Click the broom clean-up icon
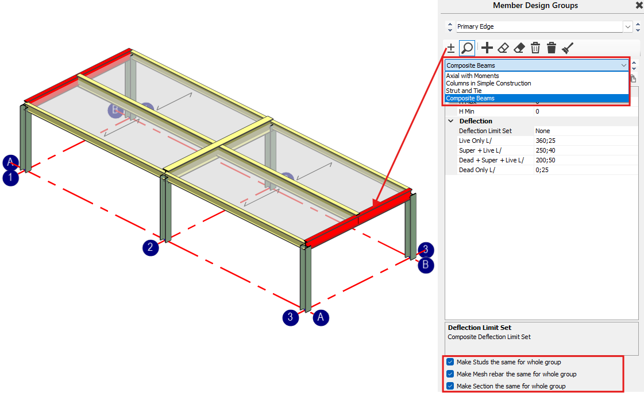Image resolution: width=644 pixels, height=393 pixels. [568, 48]
